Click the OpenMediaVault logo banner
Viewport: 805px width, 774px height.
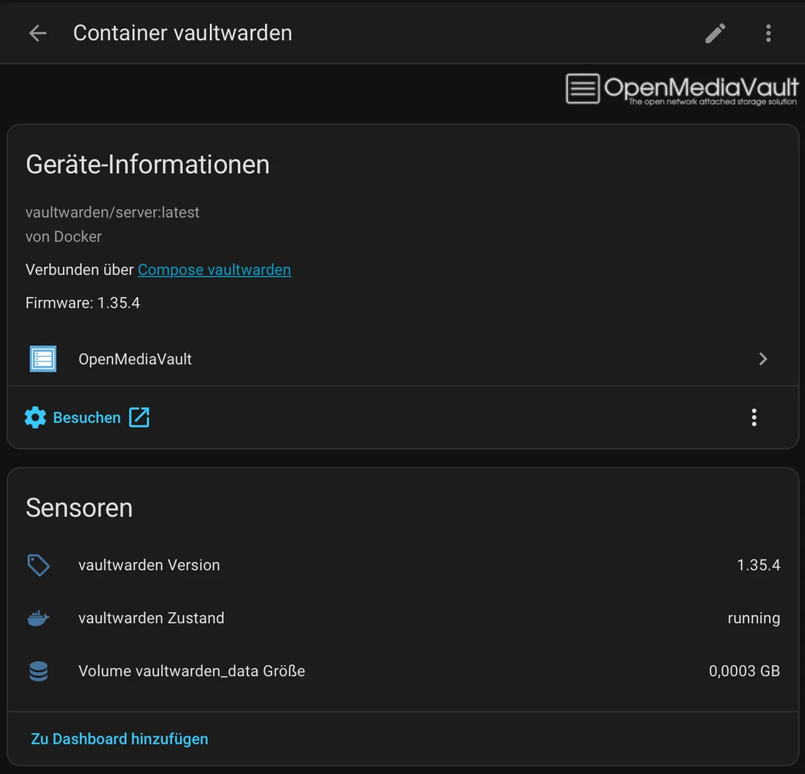pyautogui.click(x=682, y=89)
